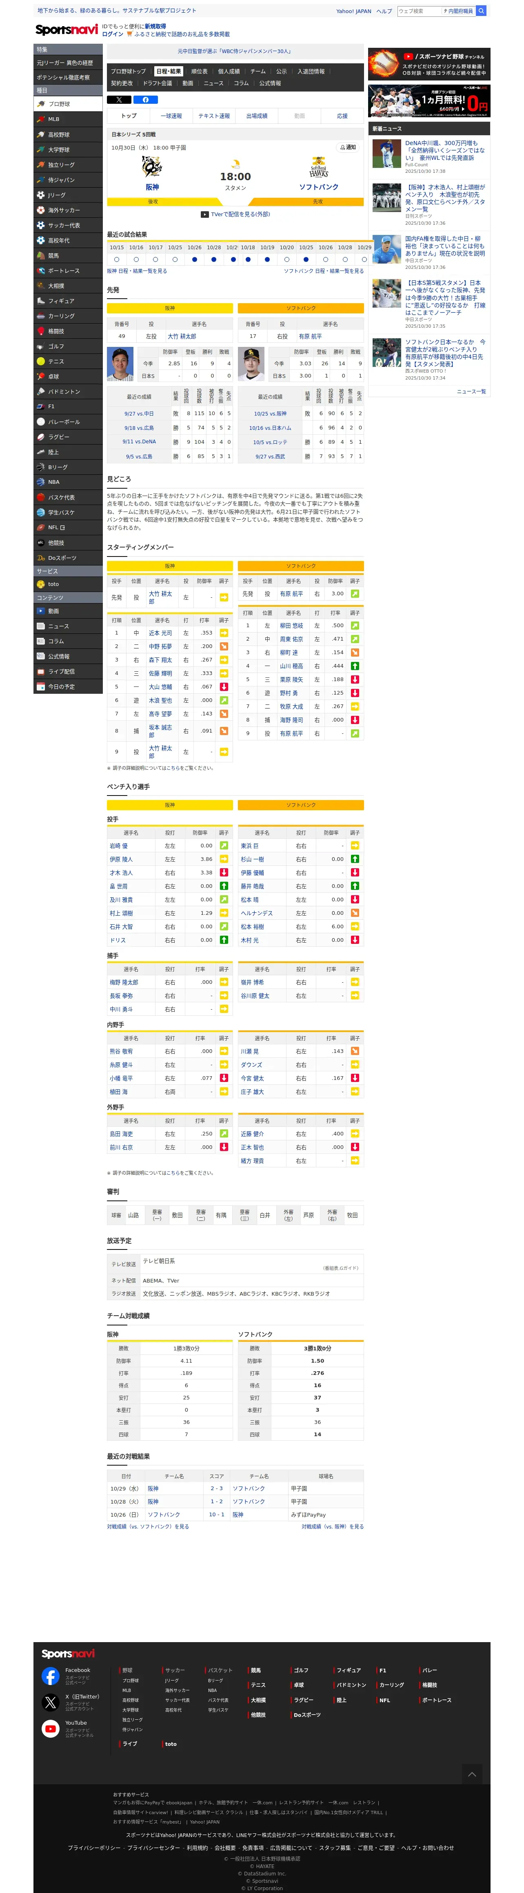The width and height of the screenshot is (524, 1893).
Task: Switch to プロ野球トップ tab
Action: click(x=129, y=71)
